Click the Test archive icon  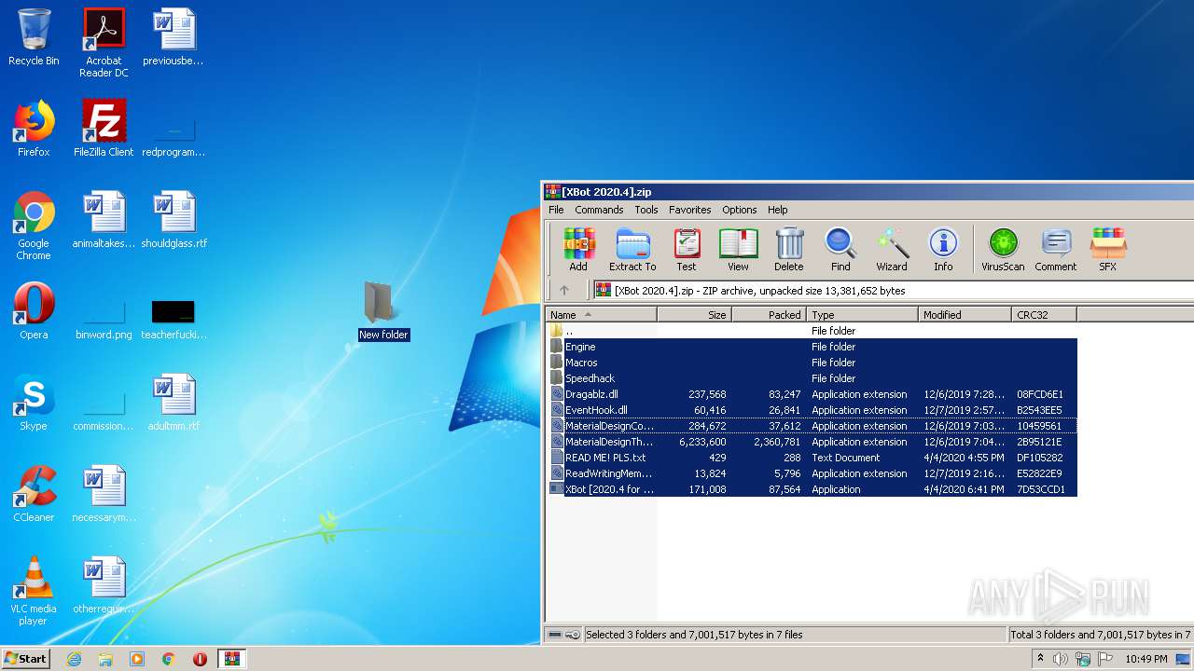[687, 250]
